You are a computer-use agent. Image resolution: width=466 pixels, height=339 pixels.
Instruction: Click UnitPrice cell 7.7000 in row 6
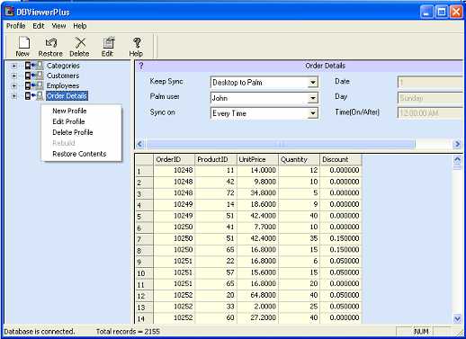[x=257, y=227]
